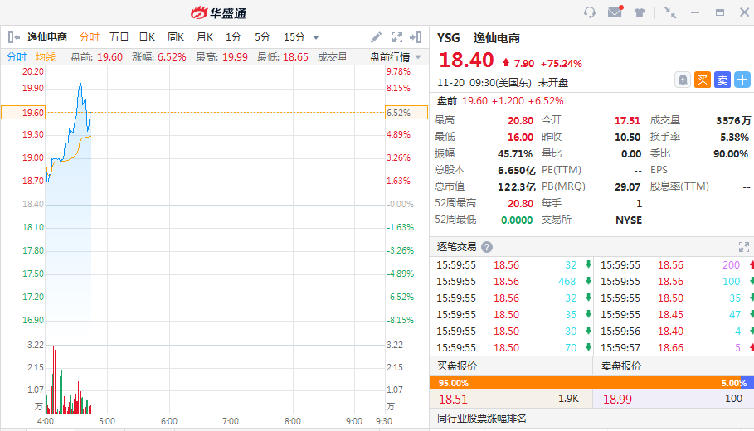Click the 振幅 value 45.71%

(515, 154)
